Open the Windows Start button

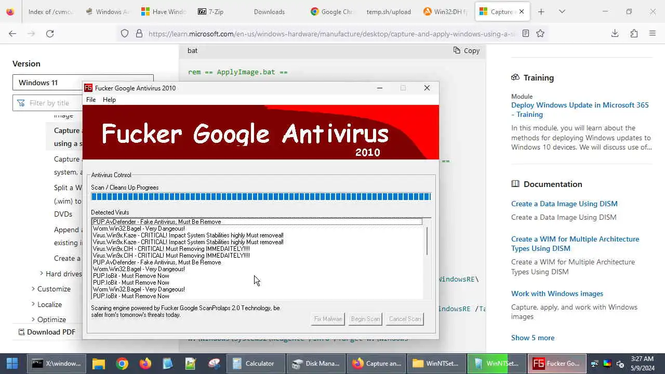click(x=12, y=364)
